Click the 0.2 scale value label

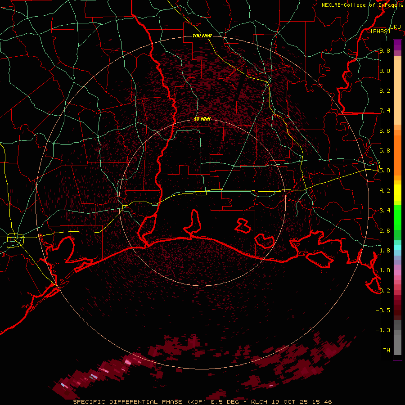point(384,290)
